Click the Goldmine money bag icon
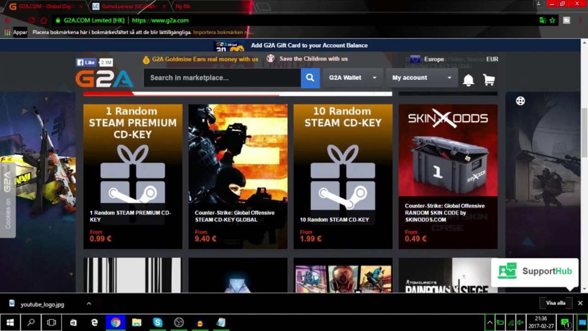The width and height of the screenshot is (588, 331). (146, 60)
